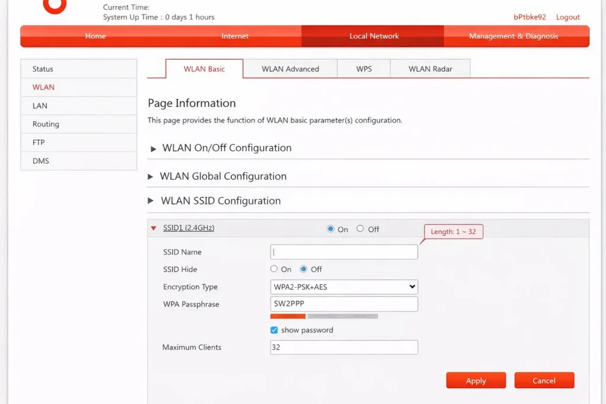The image size is (606, 404).
Task: Go to Management & Diagnosis menu
Action: pyautogui.click(x=513, y=36)
